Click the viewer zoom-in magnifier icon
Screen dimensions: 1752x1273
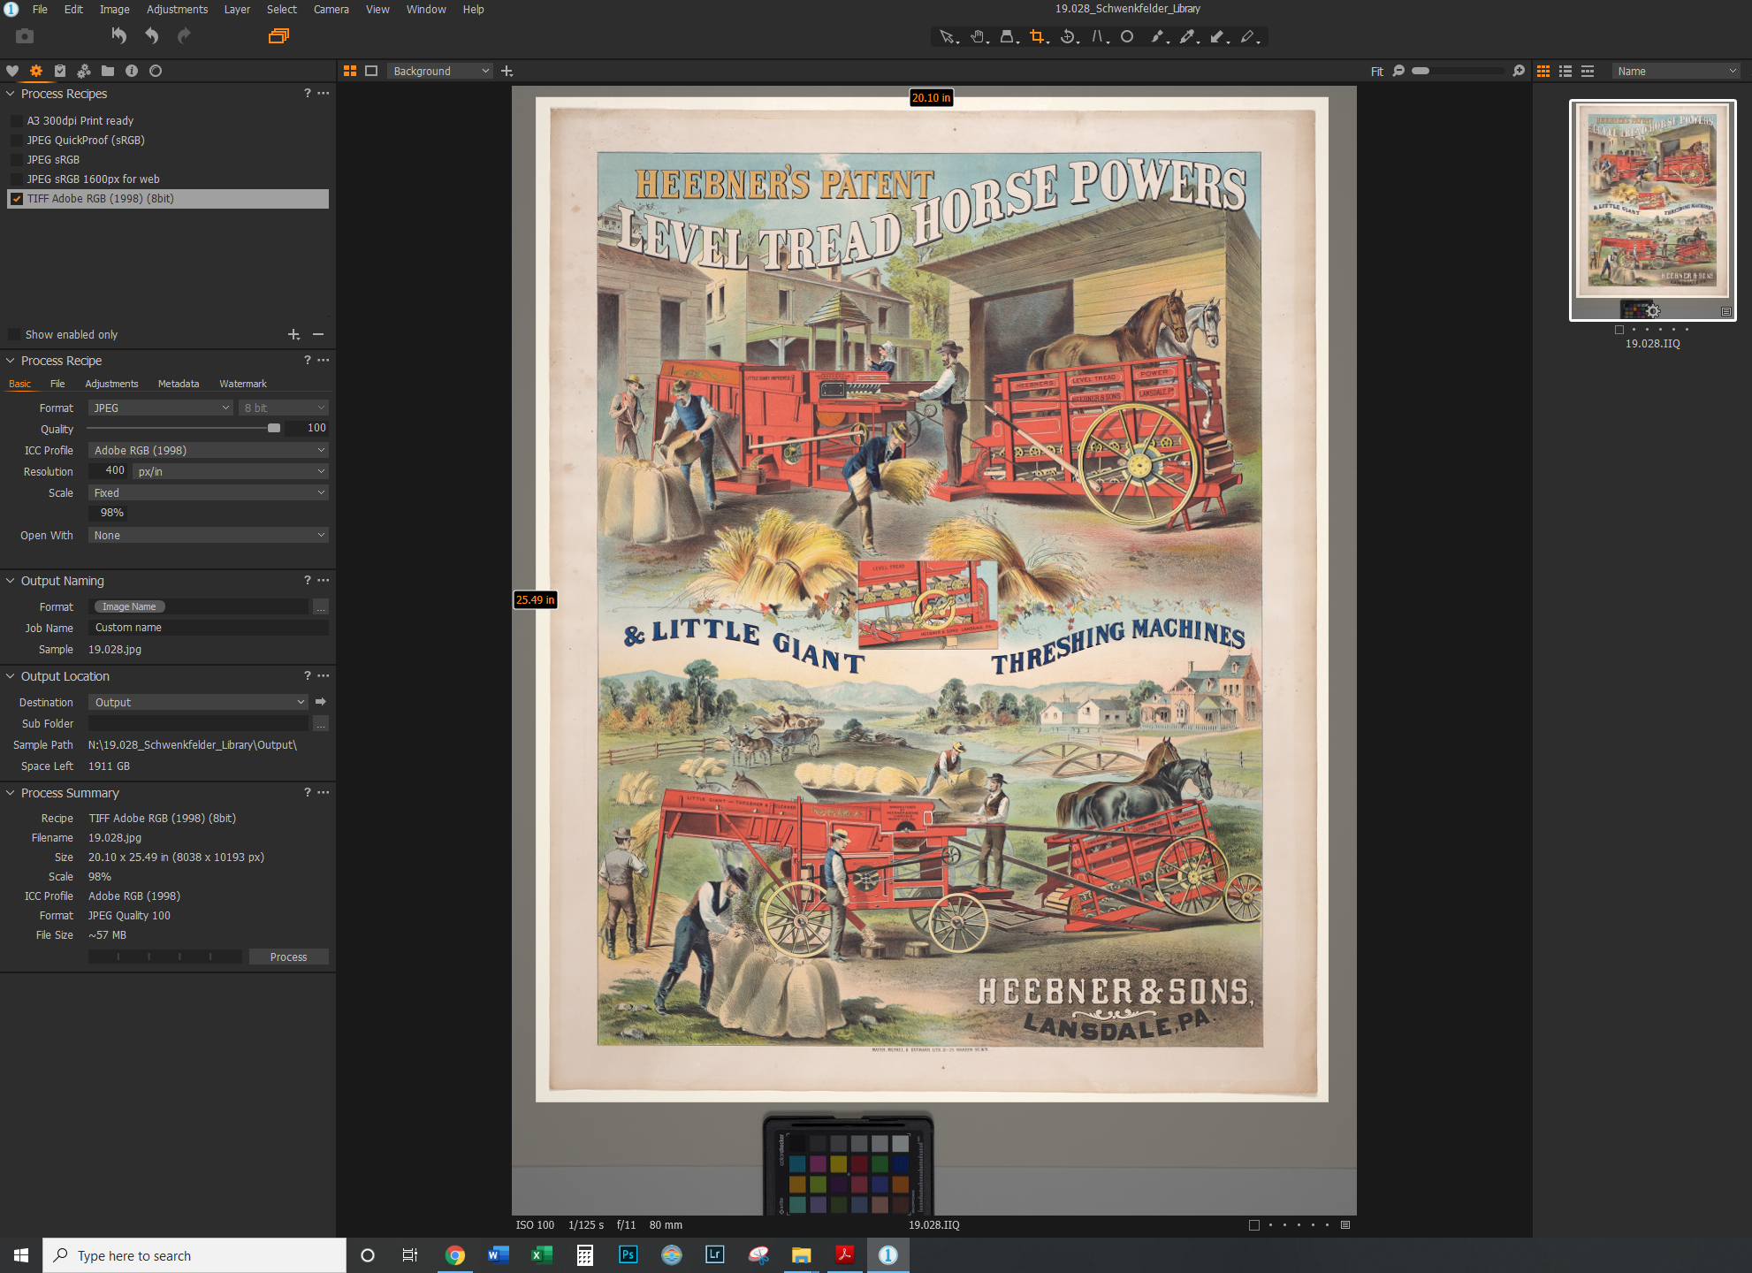coord(1519,71)
